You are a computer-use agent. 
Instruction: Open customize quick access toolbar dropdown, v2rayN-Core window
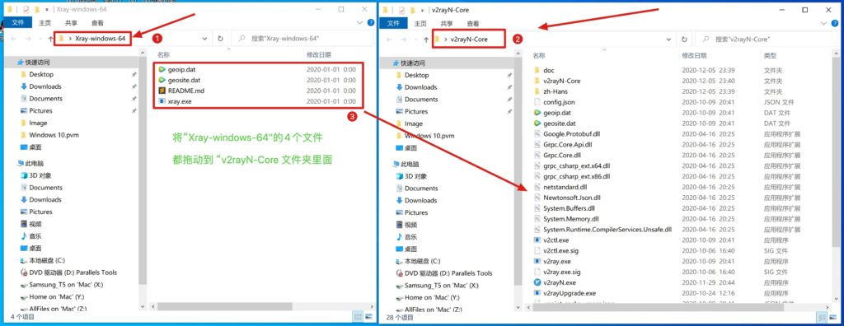click(x=423, y=10)
